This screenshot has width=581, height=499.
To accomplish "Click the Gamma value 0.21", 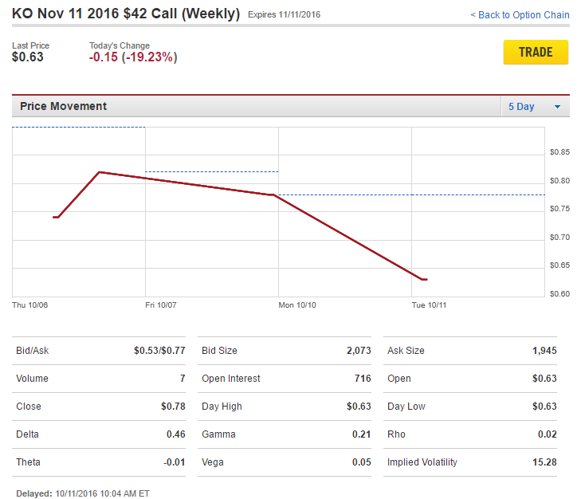I will tap(361, 434).
